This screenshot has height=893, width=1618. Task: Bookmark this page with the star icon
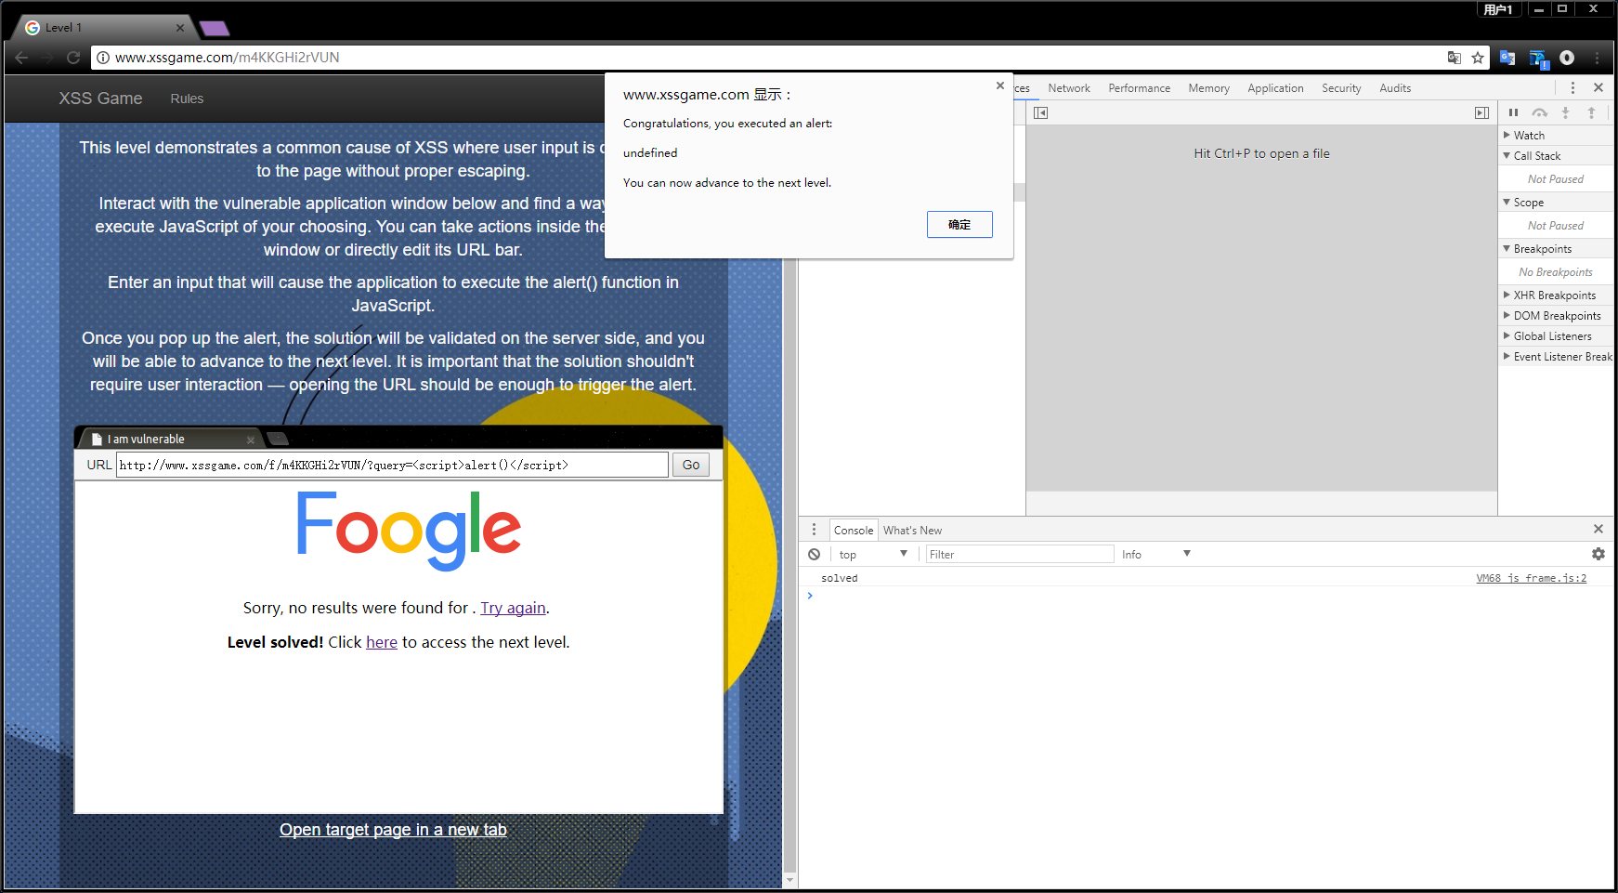(1478, 58)
